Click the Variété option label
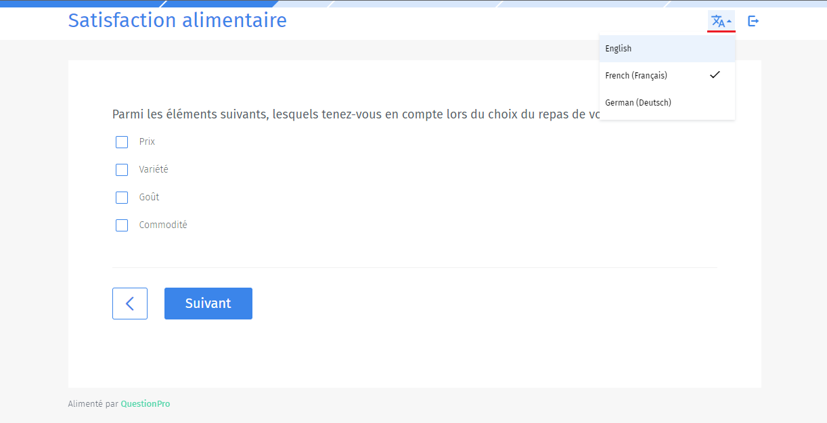 coord(154,170)
